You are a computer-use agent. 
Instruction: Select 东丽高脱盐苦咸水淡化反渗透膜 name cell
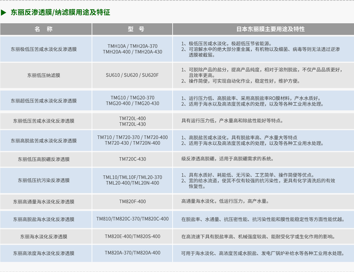click(x=44, y=141)
